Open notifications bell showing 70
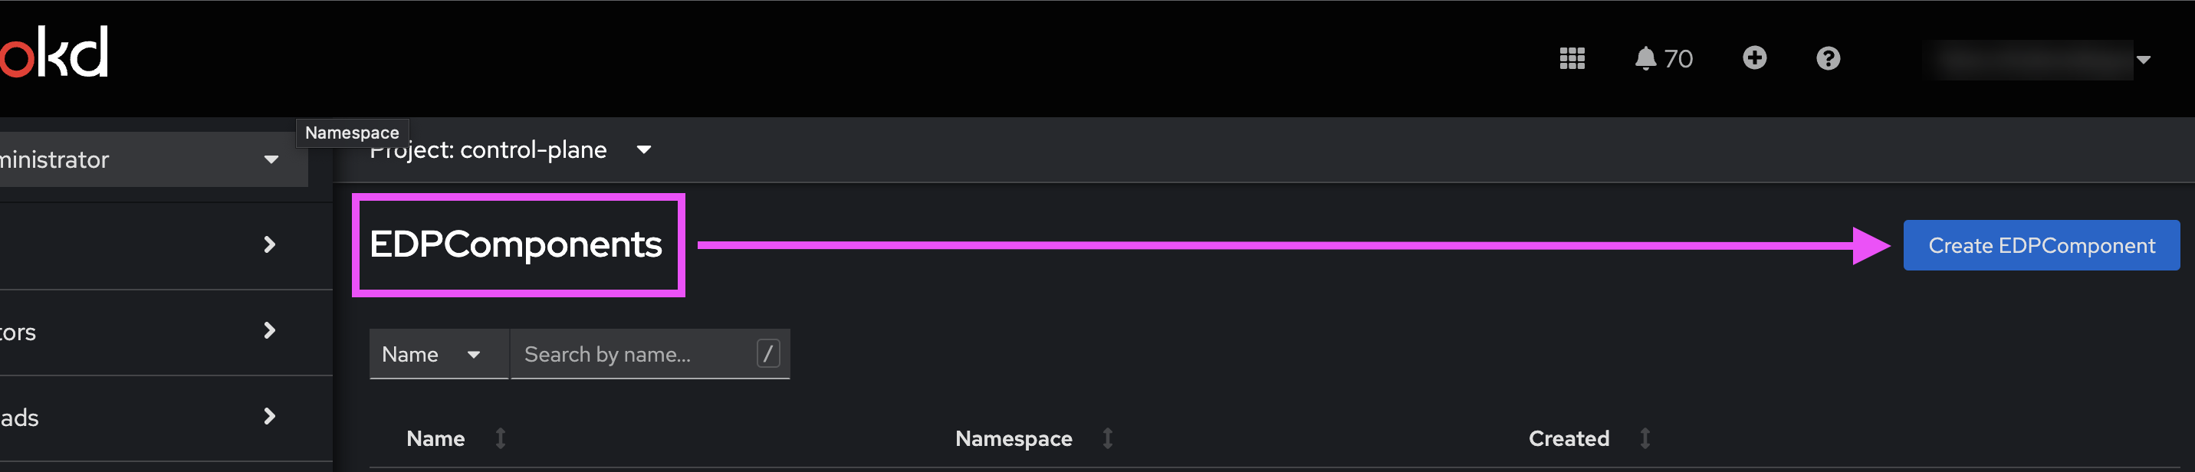Screen dimensions: 2195x472 1663,59
